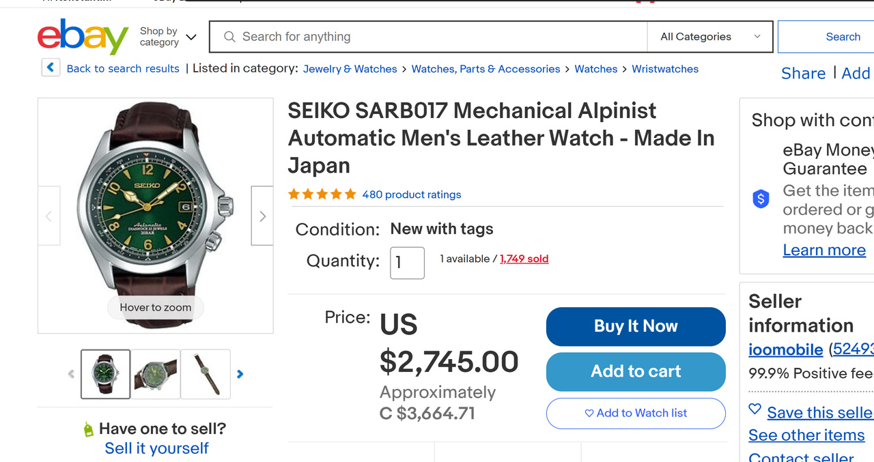Click the Quantity input field
The height and width of the screenshot is (462, 874).
407,263
